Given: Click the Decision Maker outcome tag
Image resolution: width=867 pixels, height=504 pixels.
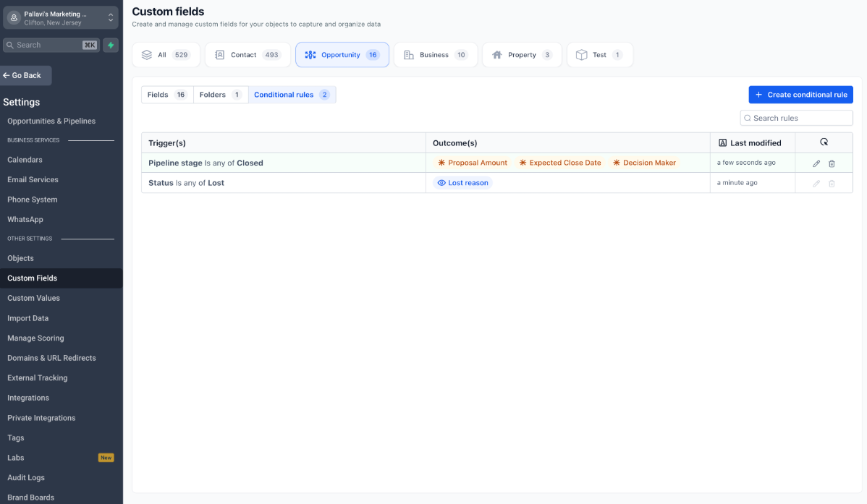Looking at the screenshot, I should coord(644,163).
